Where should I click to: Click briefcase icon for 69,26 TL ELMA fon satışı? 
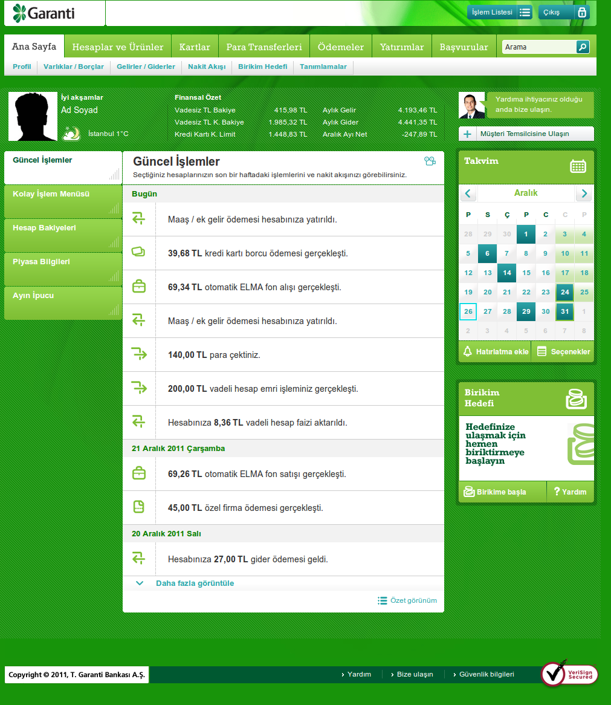[x=139, y=473]
